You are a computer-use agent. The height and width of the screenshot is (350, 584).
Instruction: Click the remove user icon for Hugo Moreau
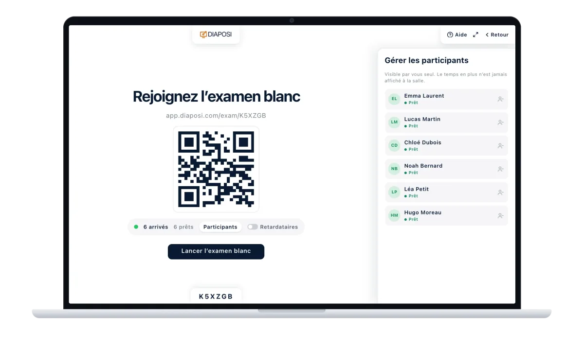coord(500,216)
